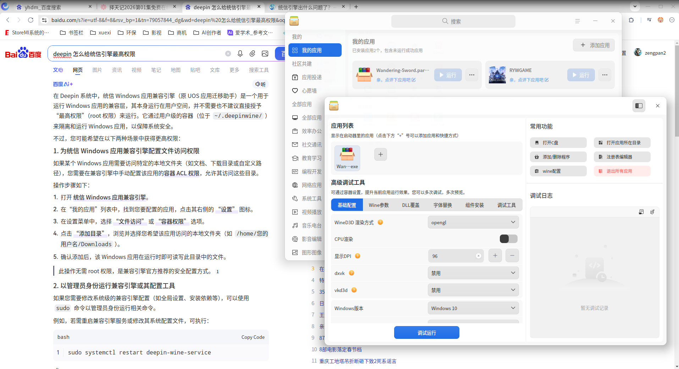Switch to the DLL覆盖 tab
Image resolution: width=679 pixels, height=369 pixels.
coord(410,205)
